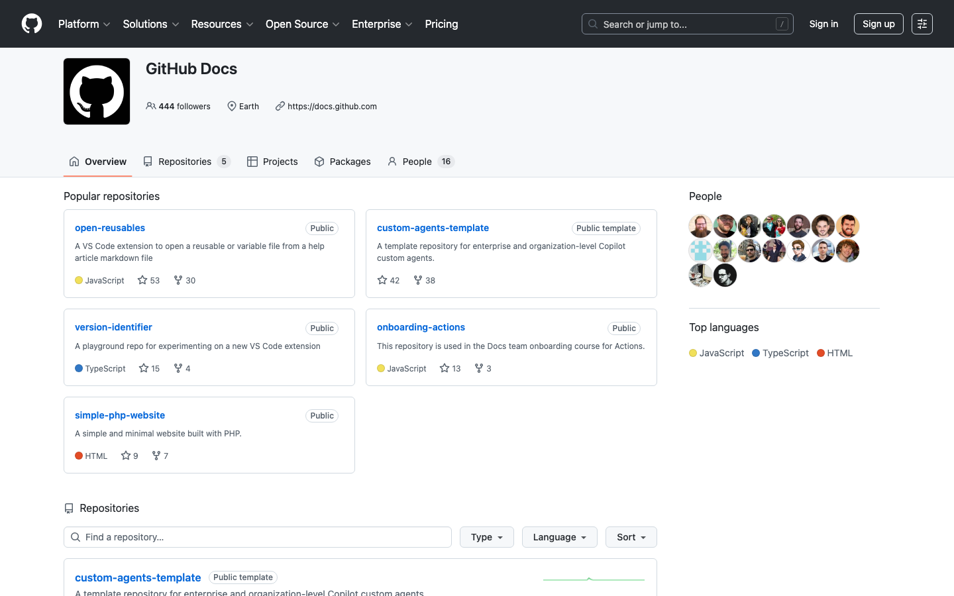Expand the Solutions menu

[x=151, y=24]
